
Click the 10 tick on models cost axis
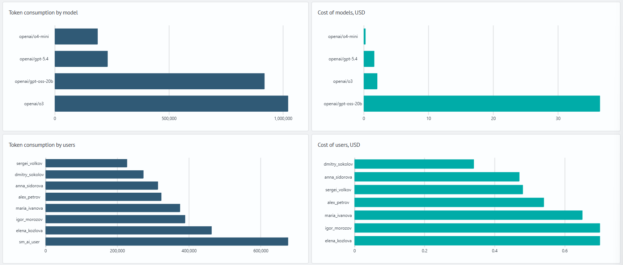click(429, 119)
